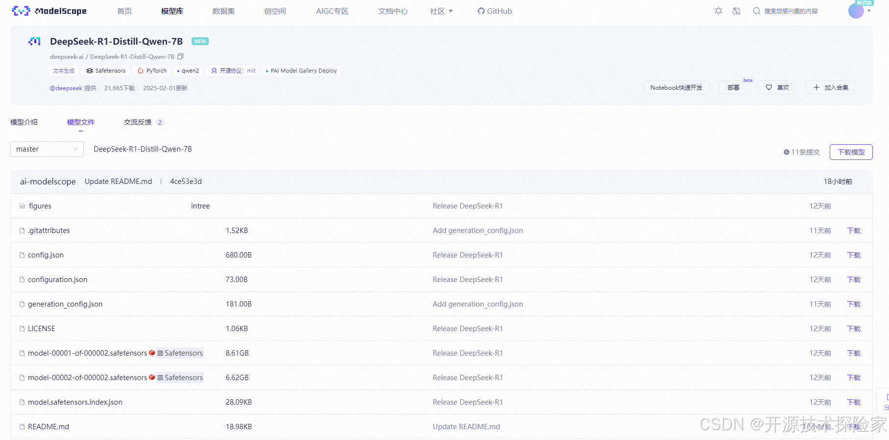Open the 数据集 nav item
889x440 pixels.
coord(223,11)
